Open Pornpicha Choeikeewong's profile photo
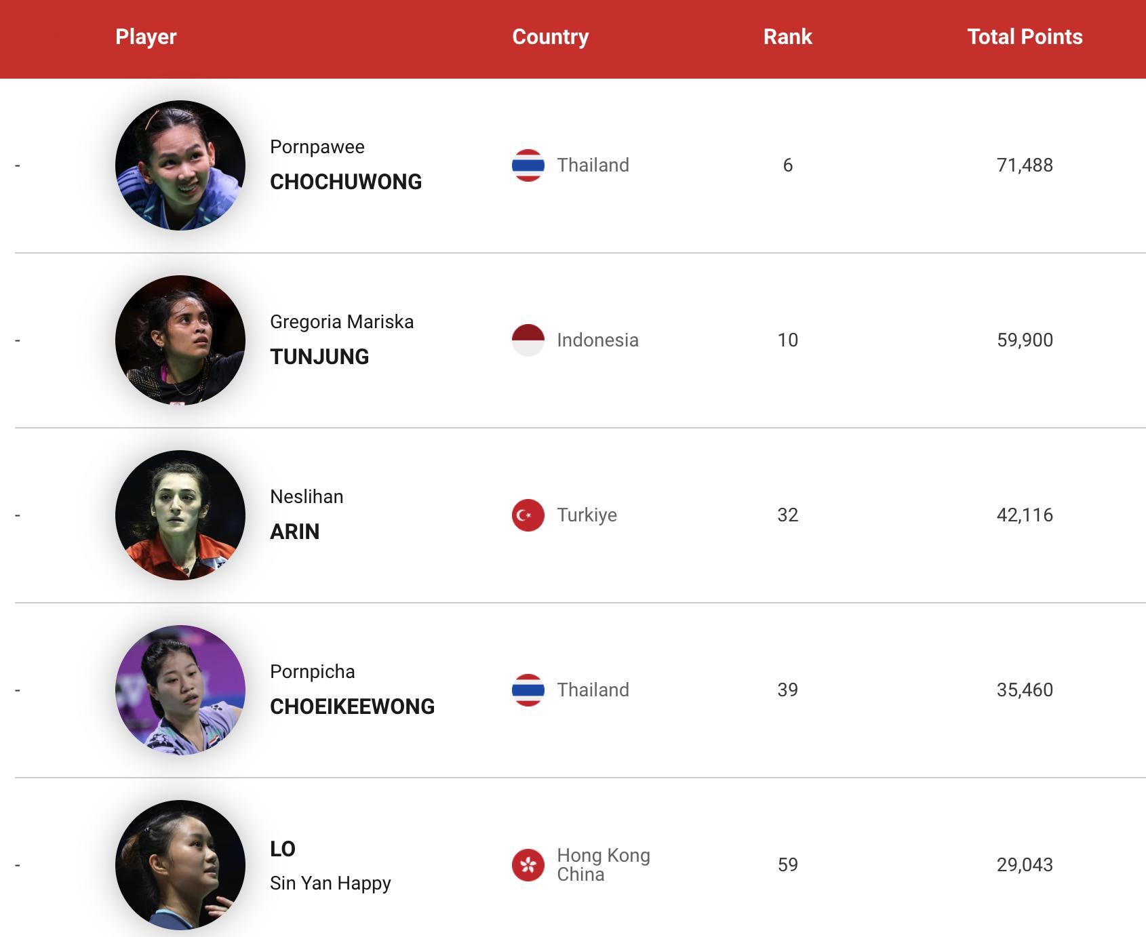 tap(180, 690)
